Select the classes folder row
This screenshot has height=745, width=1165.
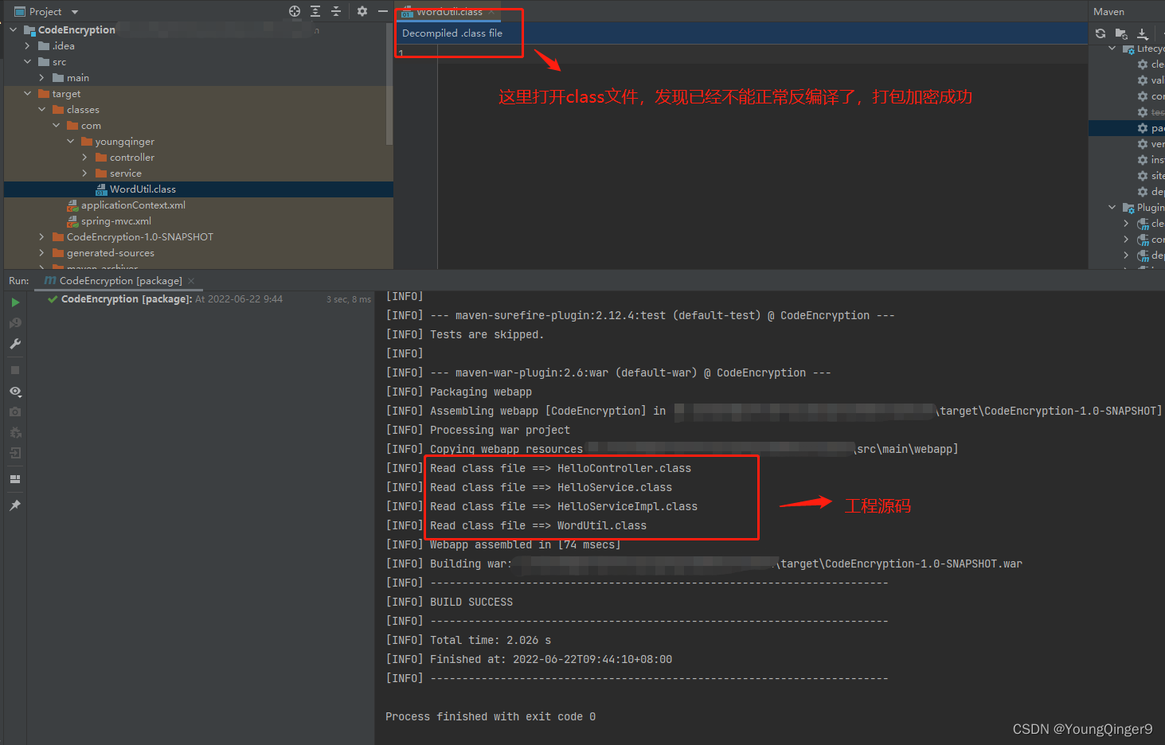pyautogui.click(x=198, y=109)
